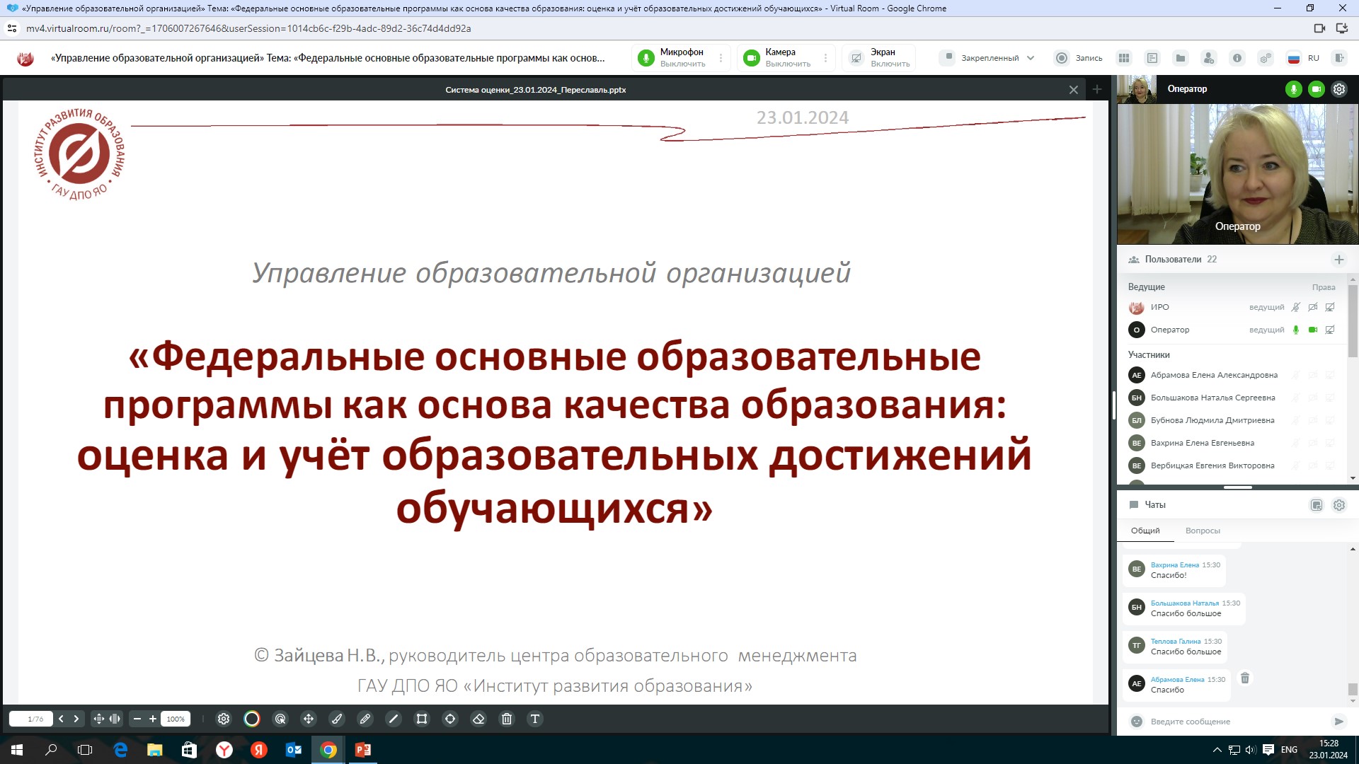Switch to the Общий chat tab

[x=1145, y=531]
